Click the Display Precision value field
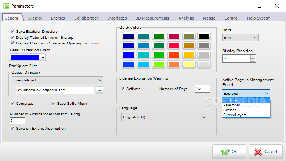The image size is (286, 161). 236,58
